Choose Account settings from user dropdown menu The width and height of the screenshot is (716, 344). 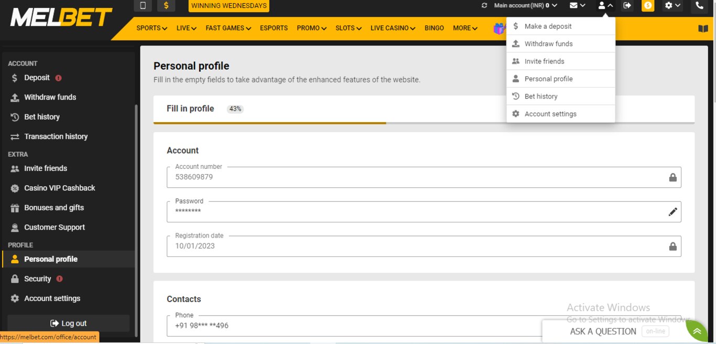(x=560, y=114)
